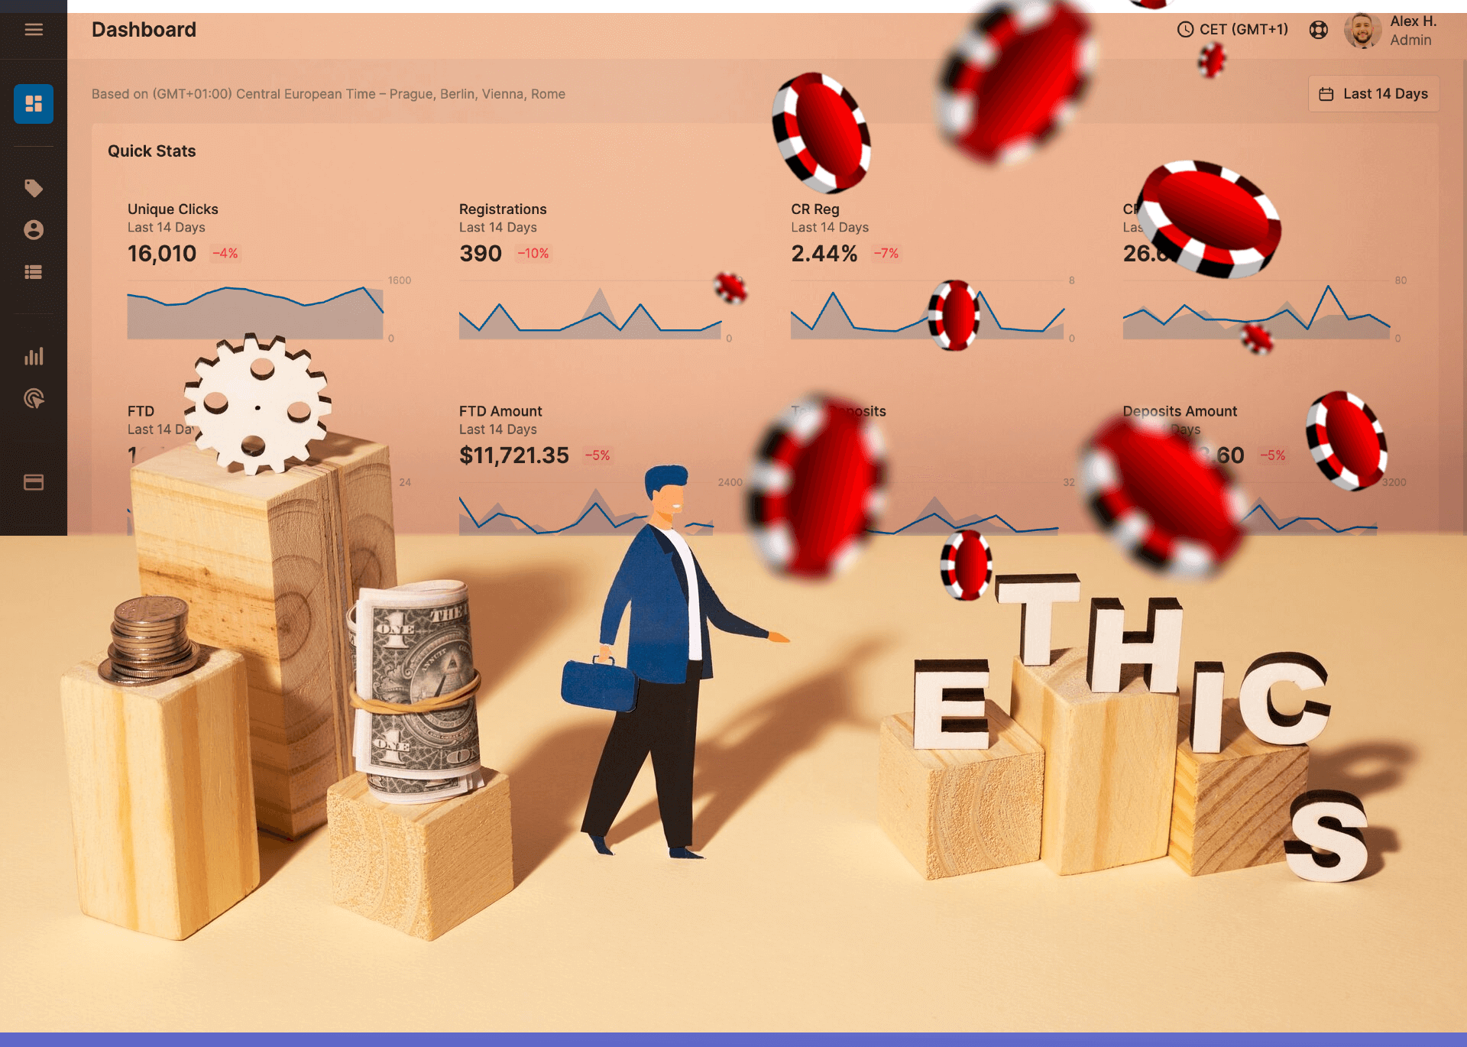
Task: Click the clock icon beside CET
Action: [1185, 30]
